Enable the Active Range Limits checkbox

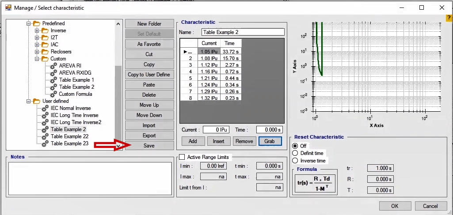tap(182, 157)
